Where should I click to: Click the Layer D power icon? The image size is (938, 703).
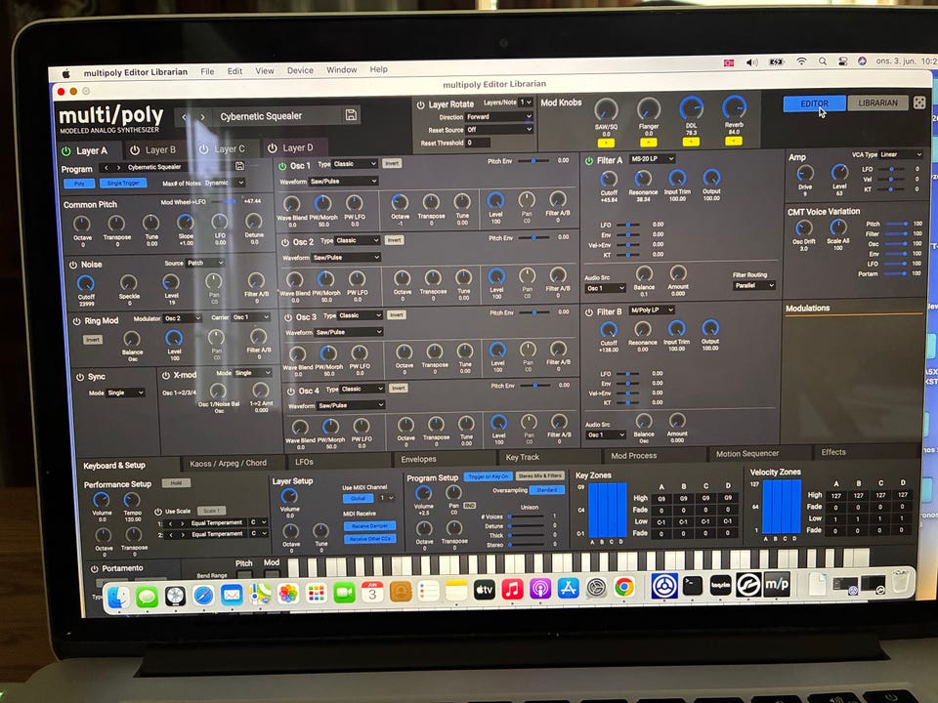tap(273, 147)
